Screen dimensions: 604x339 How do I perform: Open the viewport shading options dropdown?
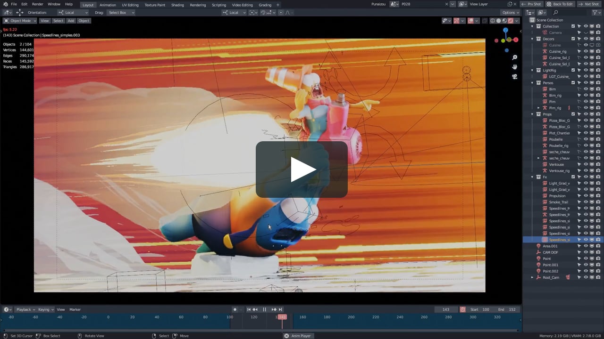pyautogui.click(x=517, y=21)
